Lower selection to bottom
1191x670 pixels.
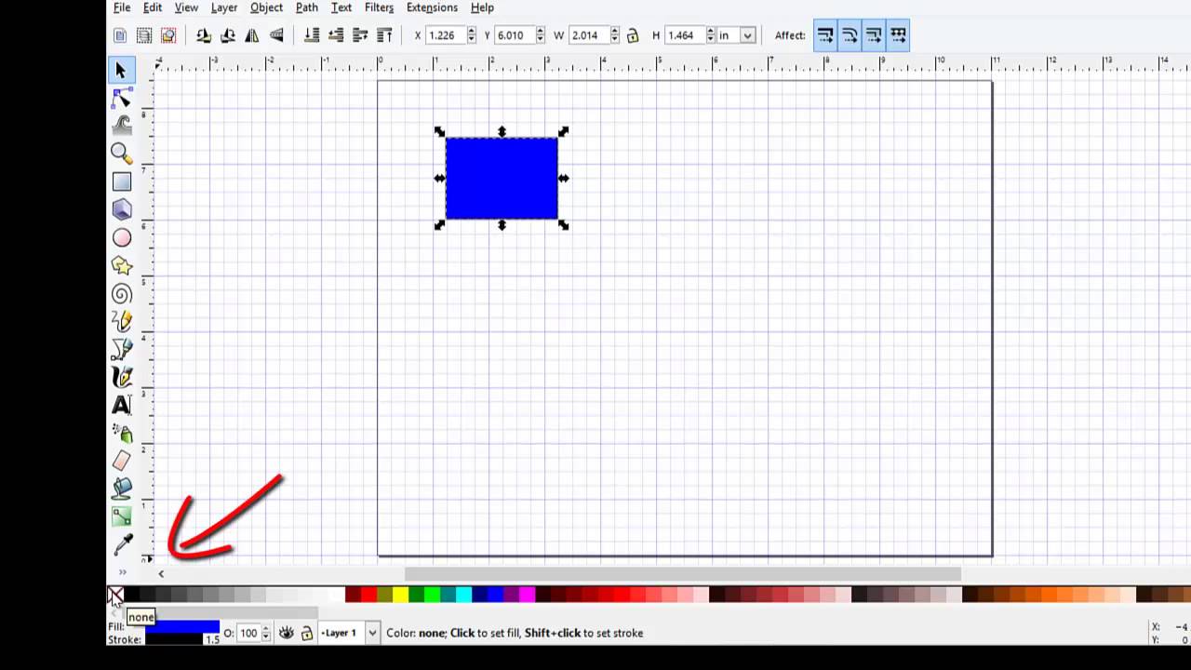[312, 35]
